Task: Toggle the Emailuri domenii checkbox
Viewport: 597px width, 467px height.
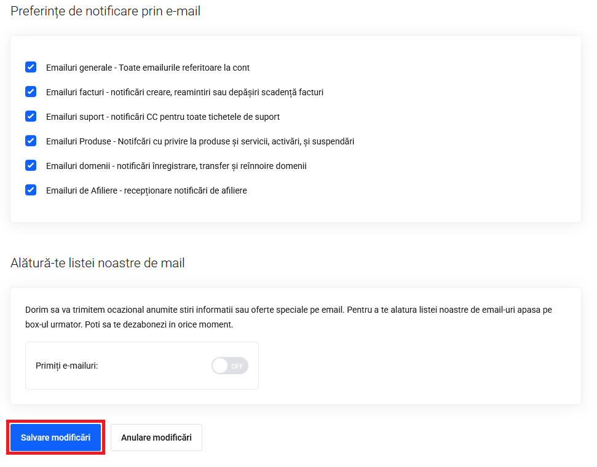Action: pos(31,165)
